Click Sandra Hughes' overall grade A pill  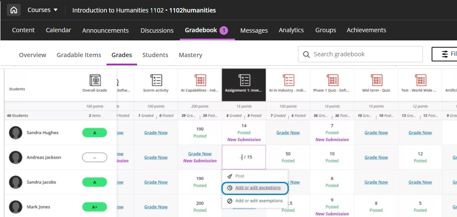94,133
